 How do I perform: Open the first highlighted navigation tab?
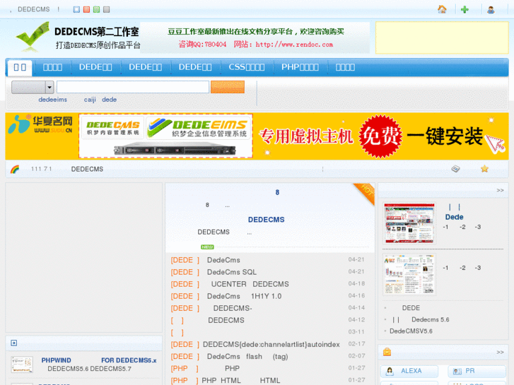[x=20, y=68]
